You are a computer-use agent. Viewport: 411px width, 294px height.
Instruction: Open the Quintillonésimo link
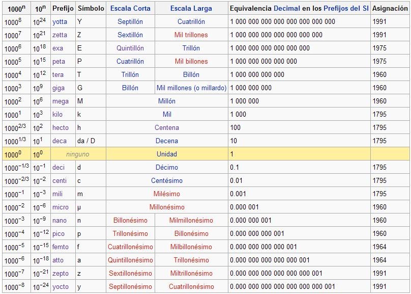pos(130,260)
